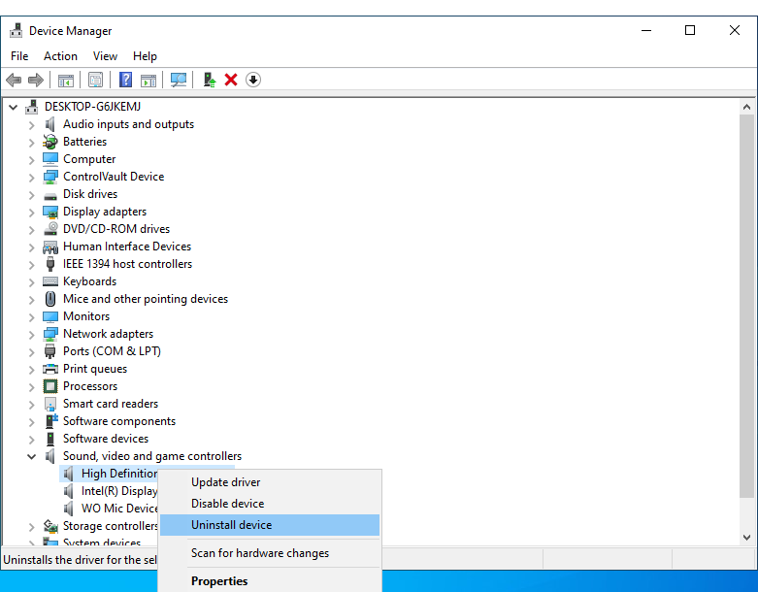
Task: Choose Disable device in the context menu
Action: 227,504
